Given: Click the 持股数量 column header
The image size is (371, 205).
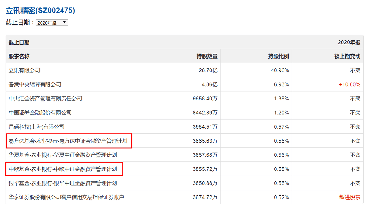Looking at the screenshot, I should [x=207, y=56].
